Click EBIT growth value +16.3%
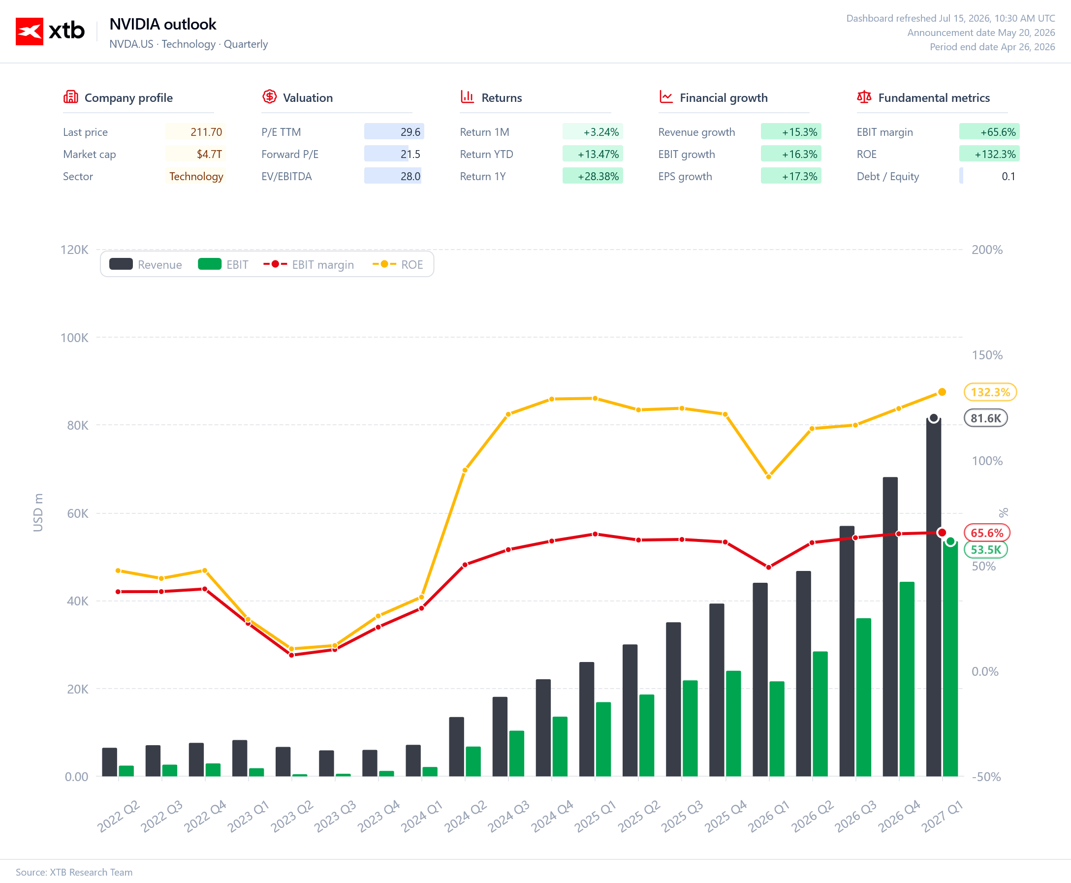The image size is (1071, 883). (791, 154)
